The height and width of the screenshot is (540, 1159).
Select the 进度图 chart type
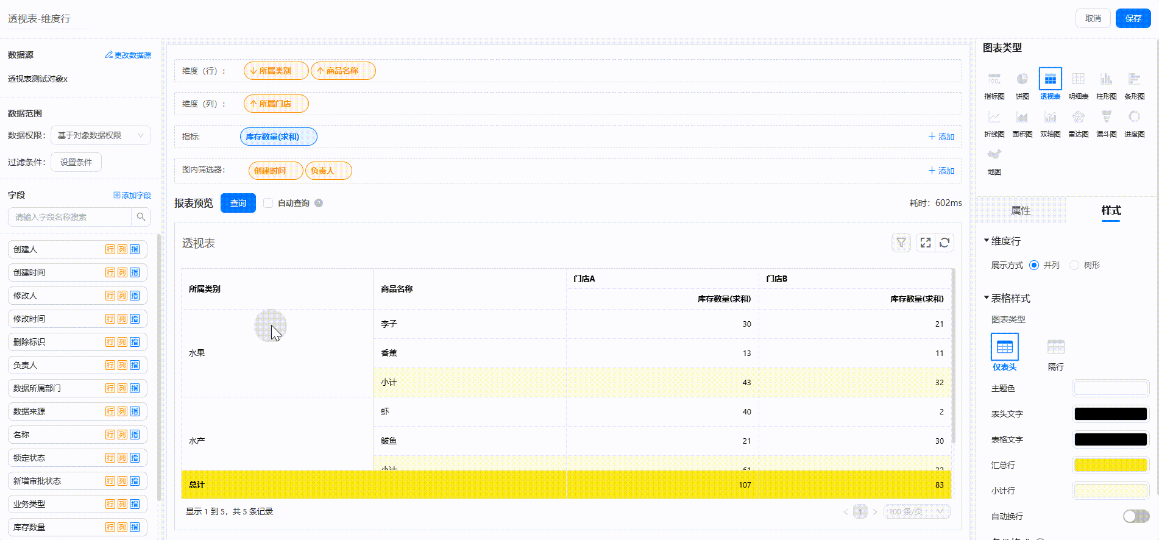1134,123
